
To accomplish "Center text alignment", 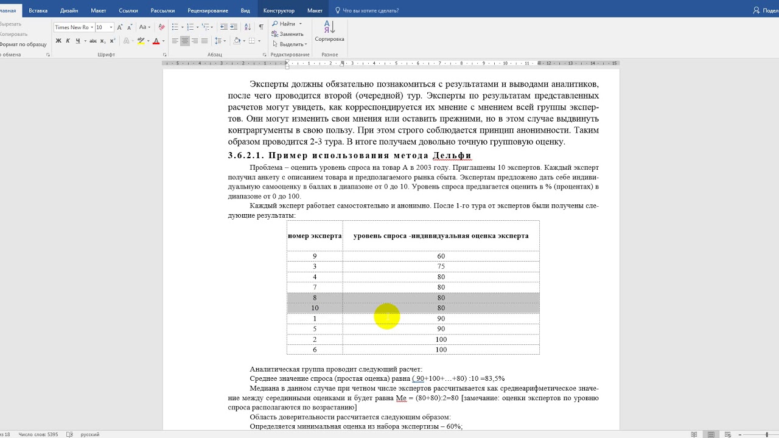I will tap(185, 41).
